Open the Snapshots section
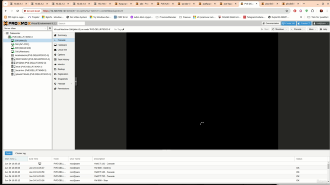Viewport: 330px width, 185px height. [x=62, y=79]
